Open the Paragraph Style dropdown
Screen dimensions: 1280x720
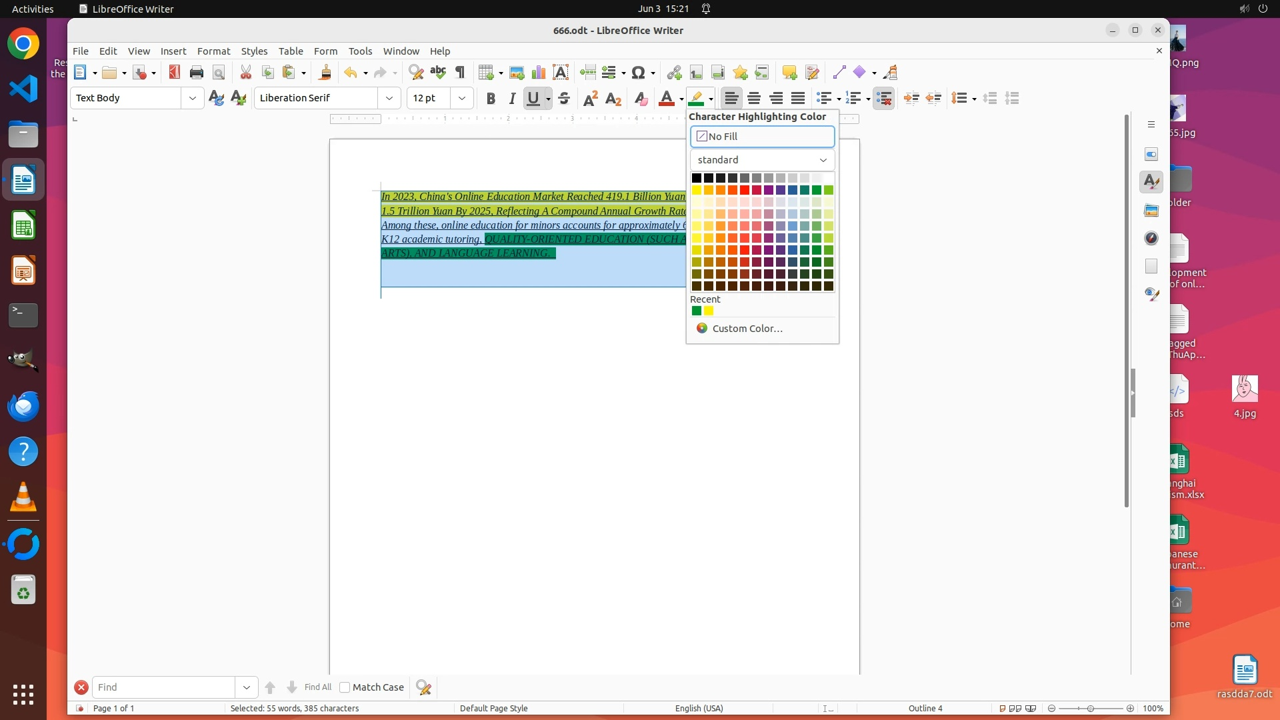point(192,99)
